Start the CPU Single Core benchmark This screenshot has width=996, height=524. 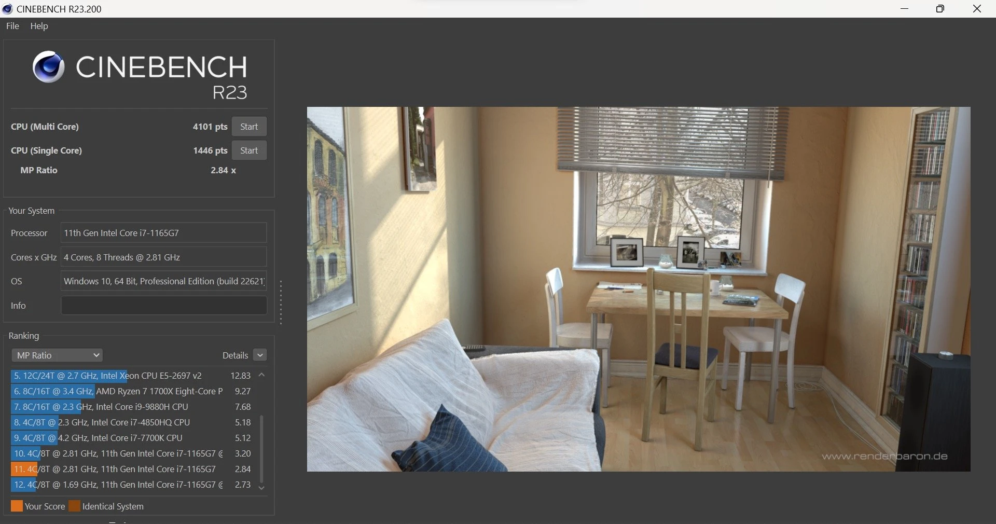click(x=249, y=150)
